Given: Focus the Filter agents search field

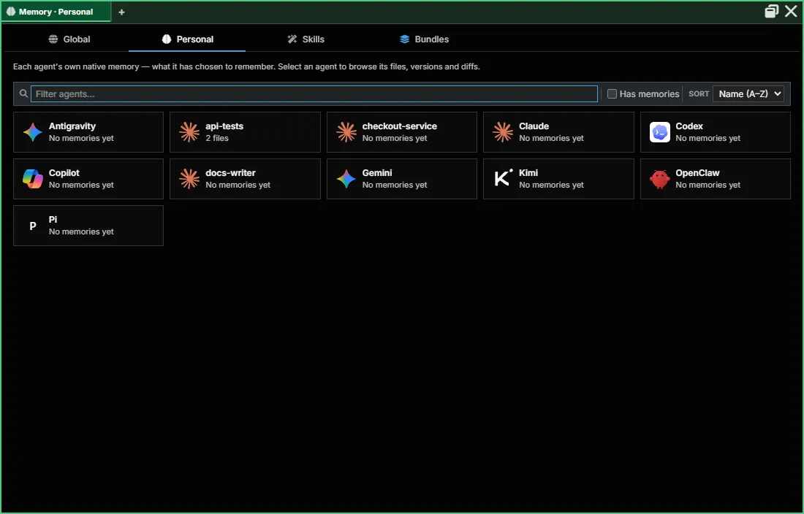Looking at the screenshot, I should click(314, 93).
